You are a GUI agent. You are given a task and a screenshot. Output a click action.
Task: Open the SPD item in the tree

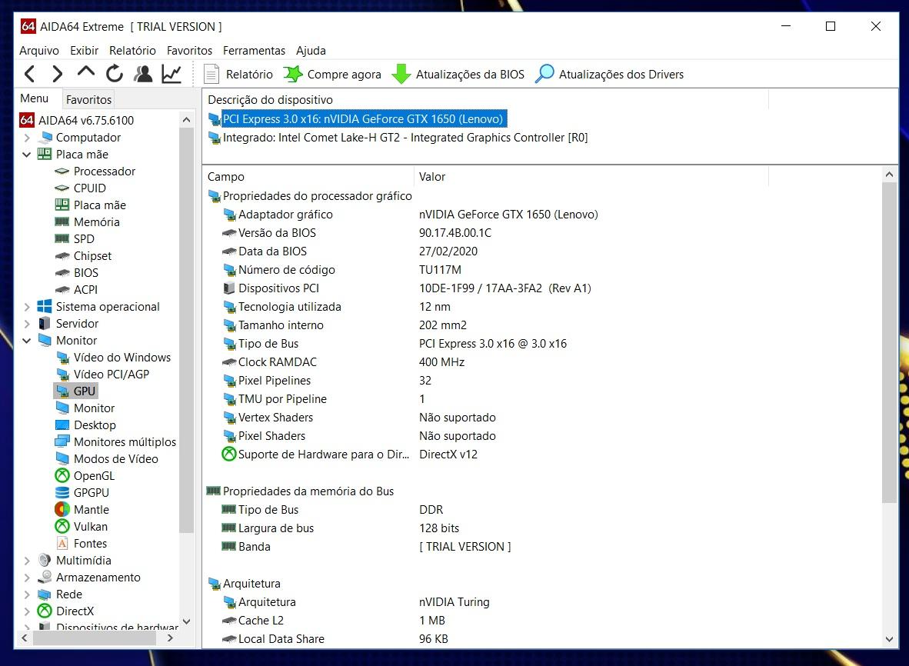point(84,239)
